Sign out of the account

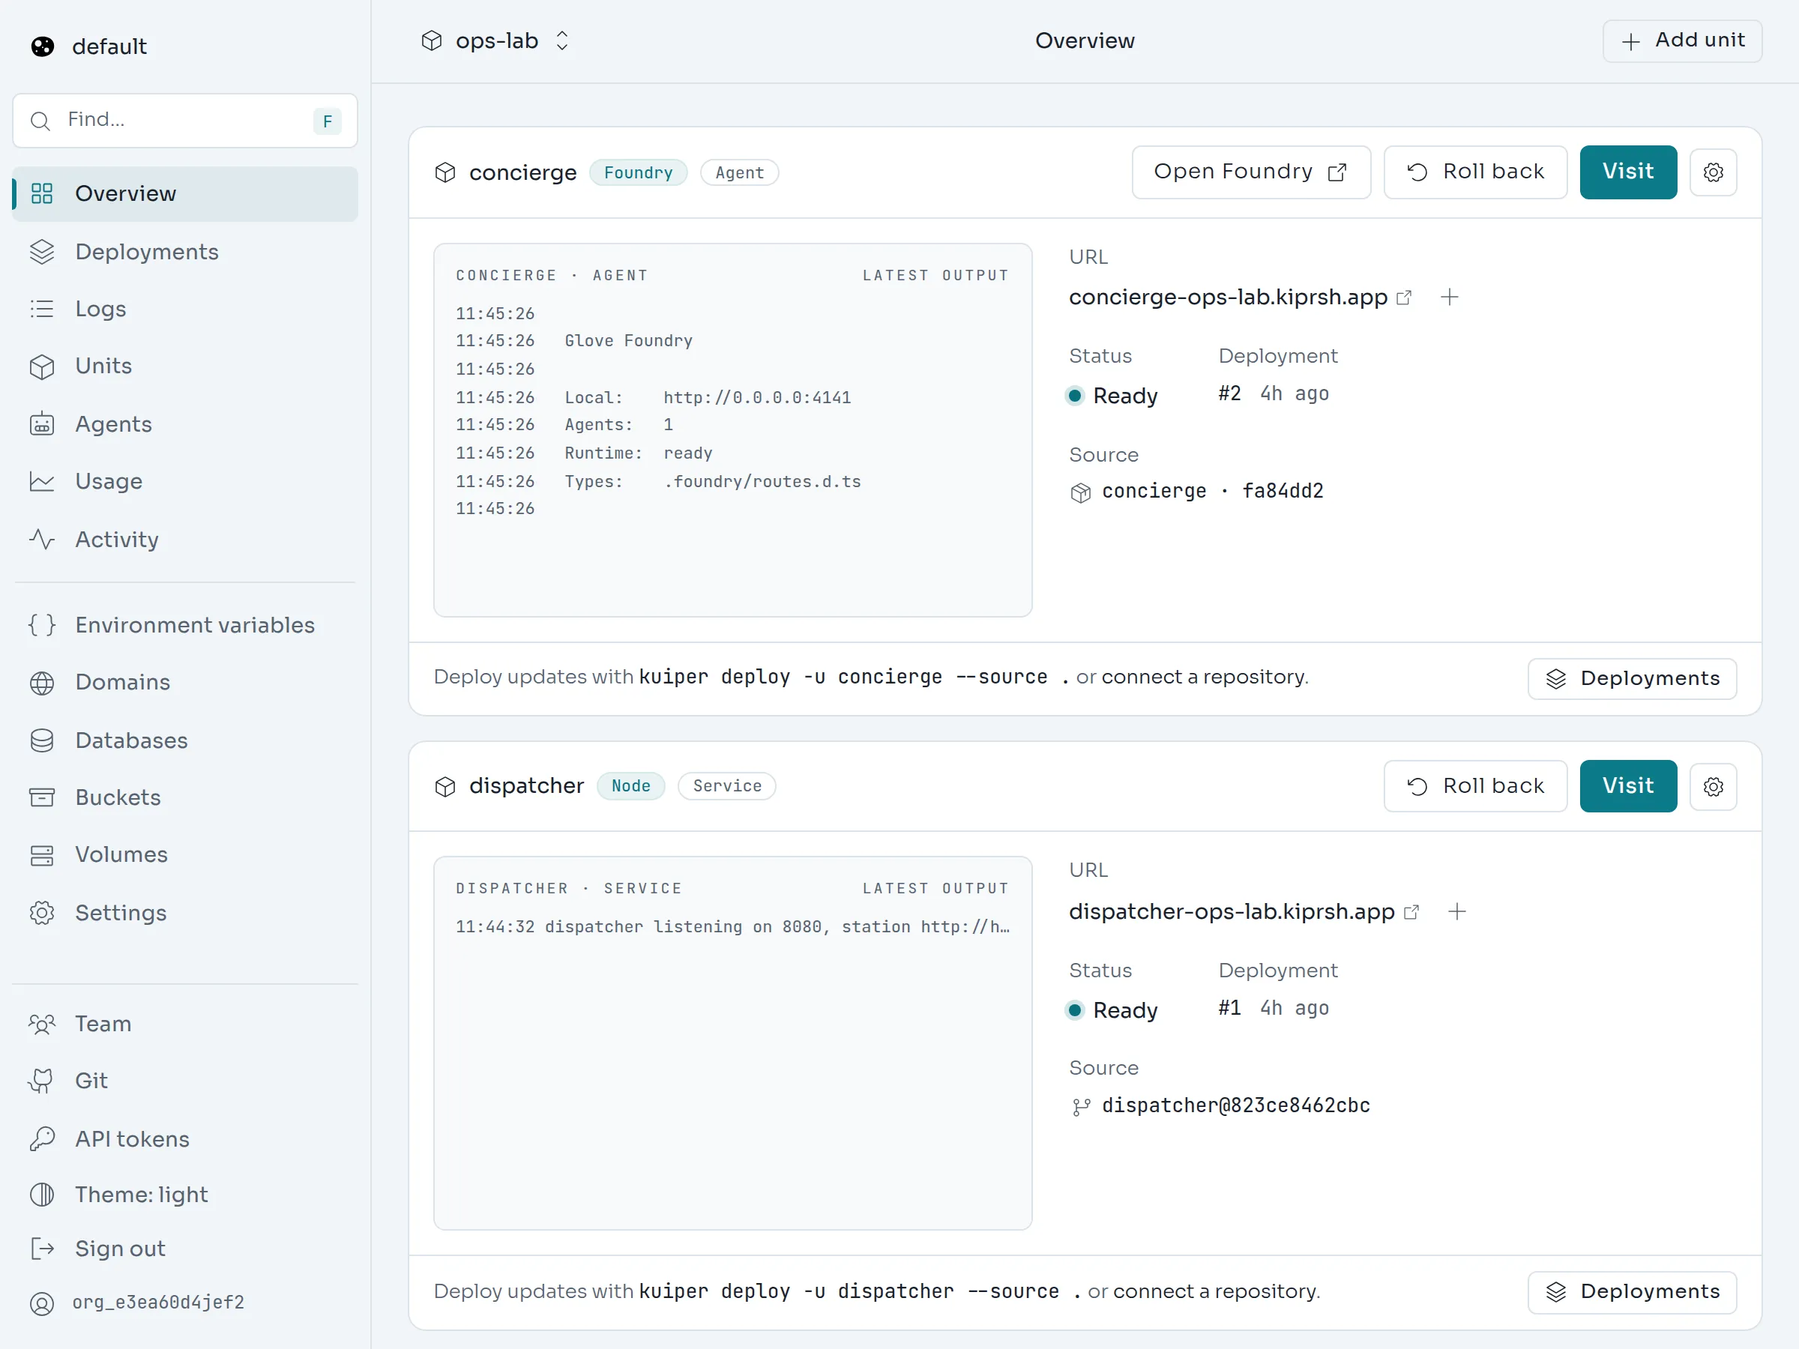point(185,1249)
